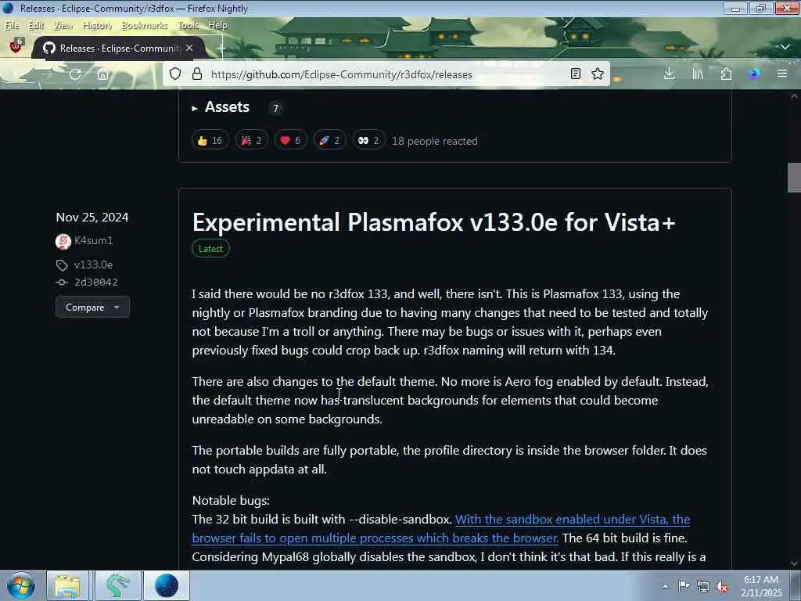Toggle the heart reaction with 6
Viewport: 801px width, 601px height.
[x=291, y=141]
